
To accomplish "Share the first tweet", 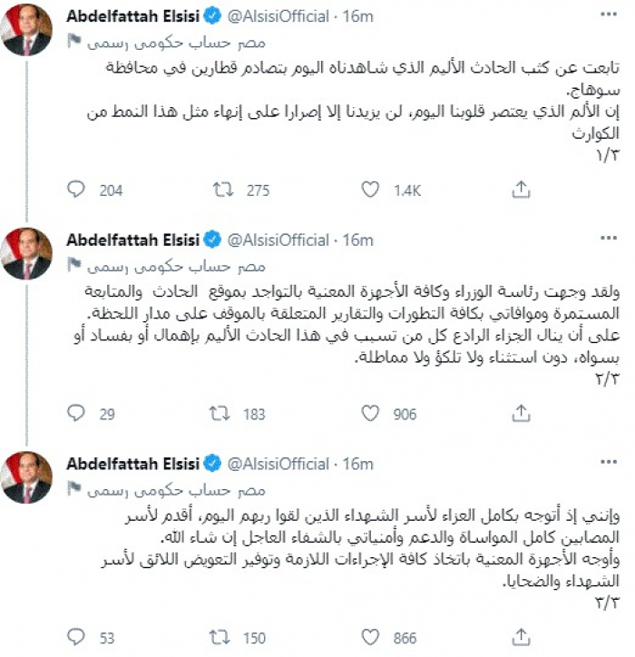I will click(520, 190).
